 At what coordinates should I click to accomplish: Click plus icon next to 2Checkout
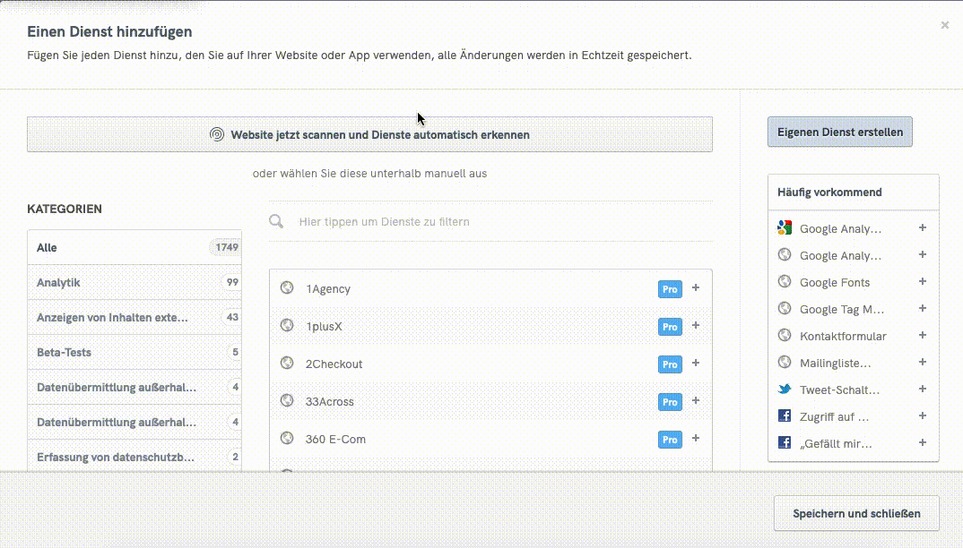pyautogui.click(x=696, y=364)
